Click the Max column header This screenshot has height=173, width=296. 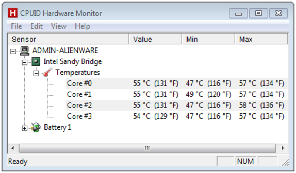tap(262, 39)
